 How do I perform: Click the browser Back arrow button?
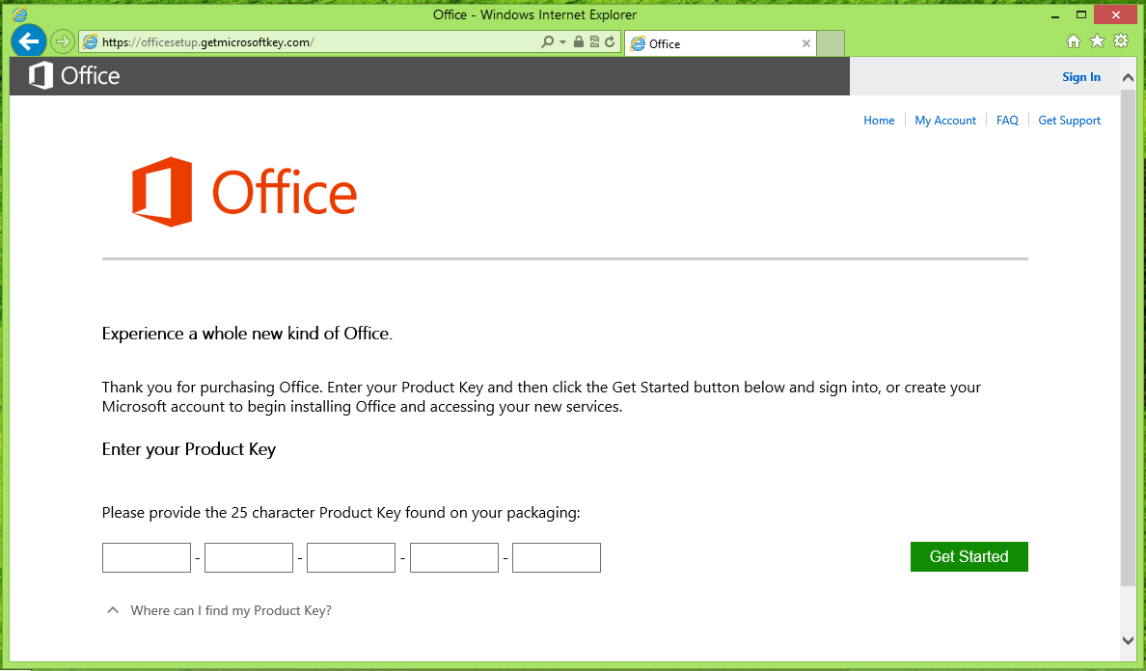[x=29, y=41]
